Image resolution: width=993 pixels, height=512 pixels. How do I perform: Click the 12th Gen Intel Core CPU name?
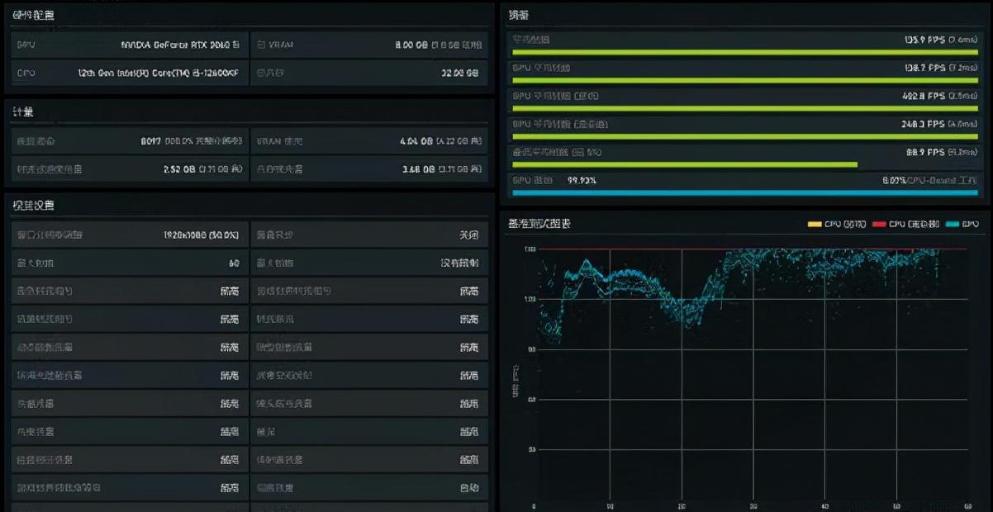(159, 73)
